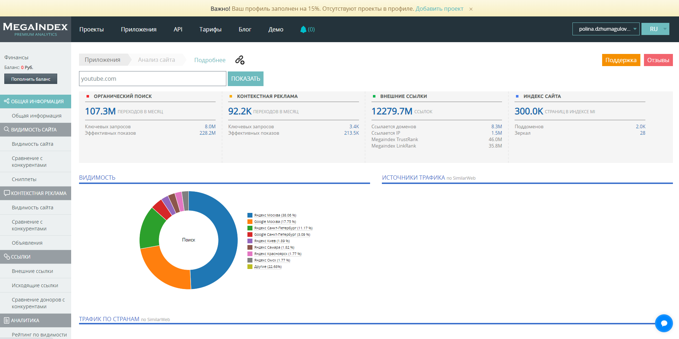This screenshot has height=339, width=679.
Task: Click the АНАЛИТИКА sidebar section header
Action: [36, 320]
